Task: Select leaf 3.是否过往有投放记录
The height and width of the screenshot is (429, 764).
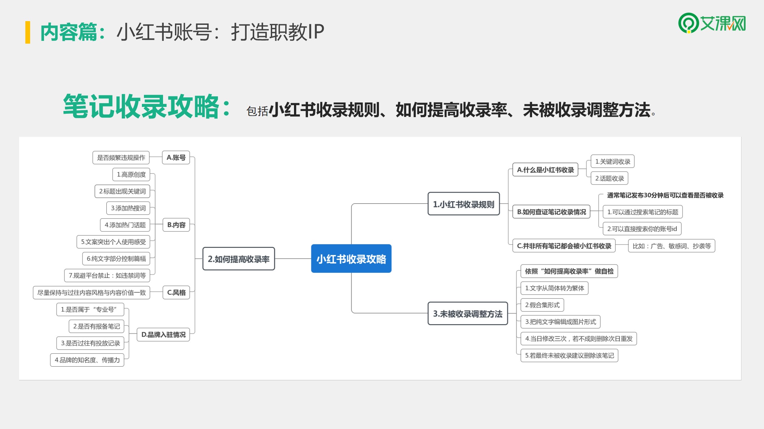Action: [90, 343]
